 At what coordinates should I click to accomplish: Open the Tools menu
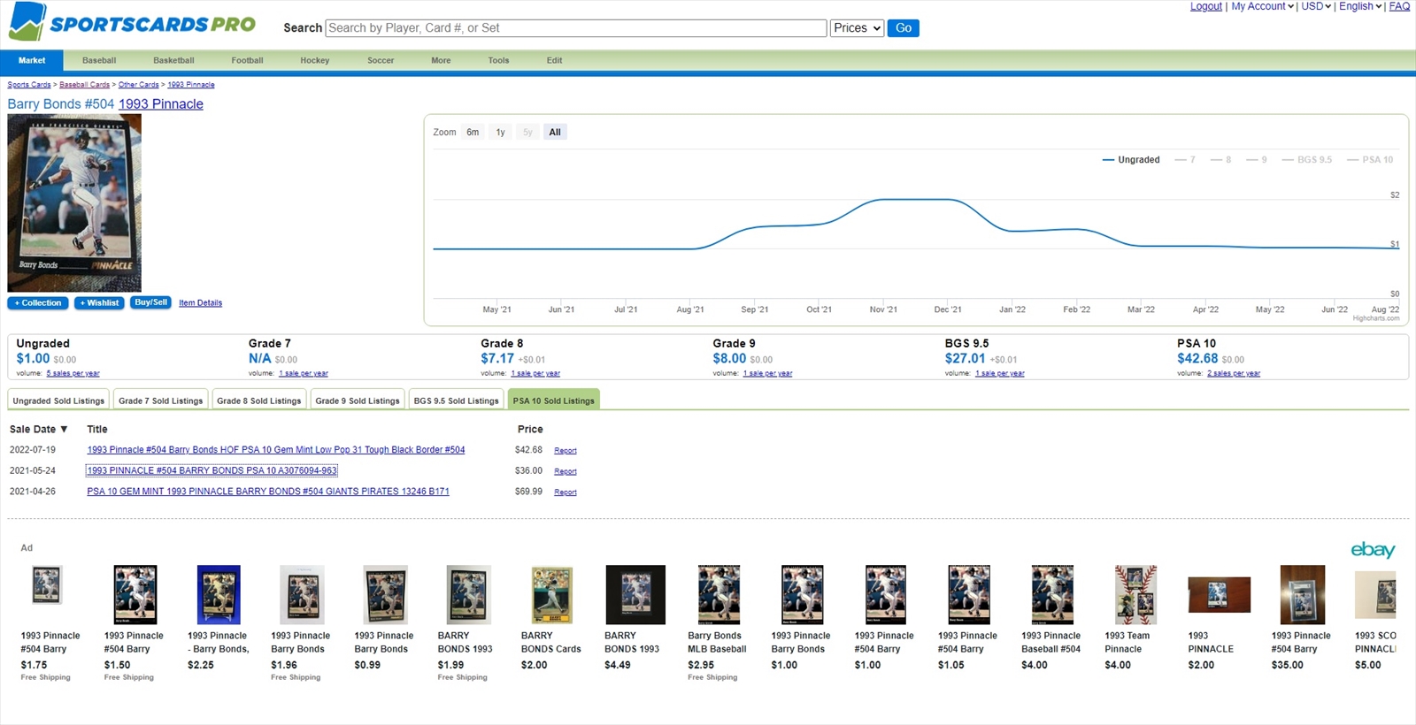pos(498,61)
